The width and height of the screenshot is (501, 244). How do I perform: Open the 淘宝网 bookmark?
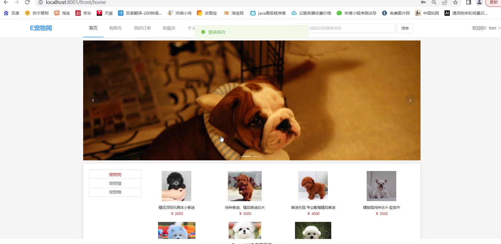(x=234, y=13)
